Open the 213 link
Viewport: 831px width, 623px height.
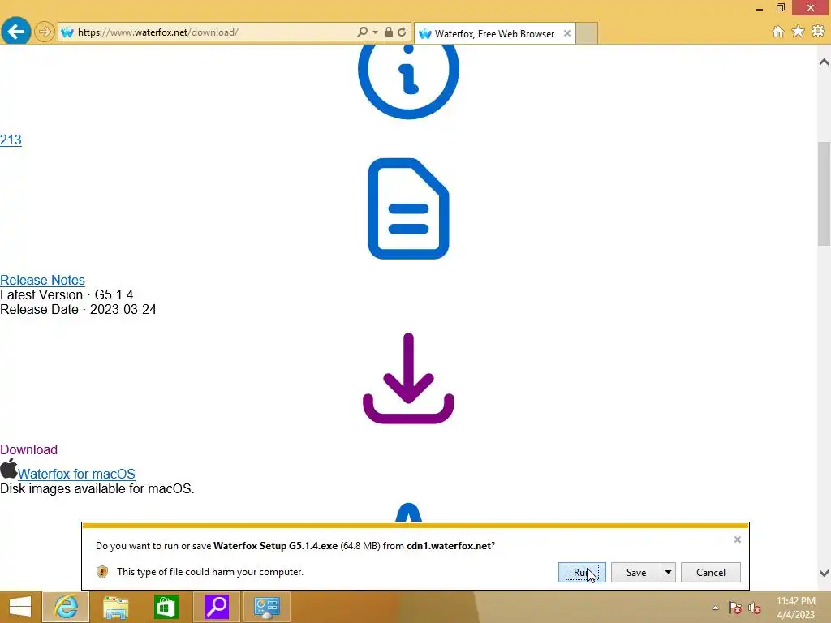(11, 140)
